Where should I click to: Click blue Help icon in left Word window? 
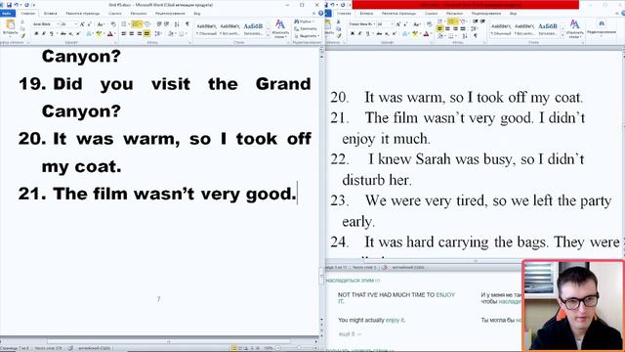(x=321, y=14)
